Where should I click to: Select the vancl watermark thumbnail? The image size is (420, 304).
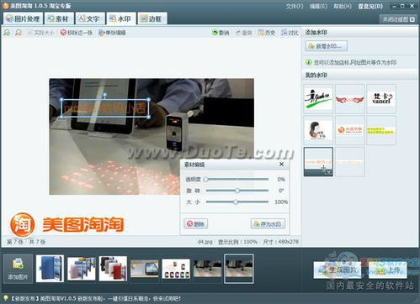[381, 98]
